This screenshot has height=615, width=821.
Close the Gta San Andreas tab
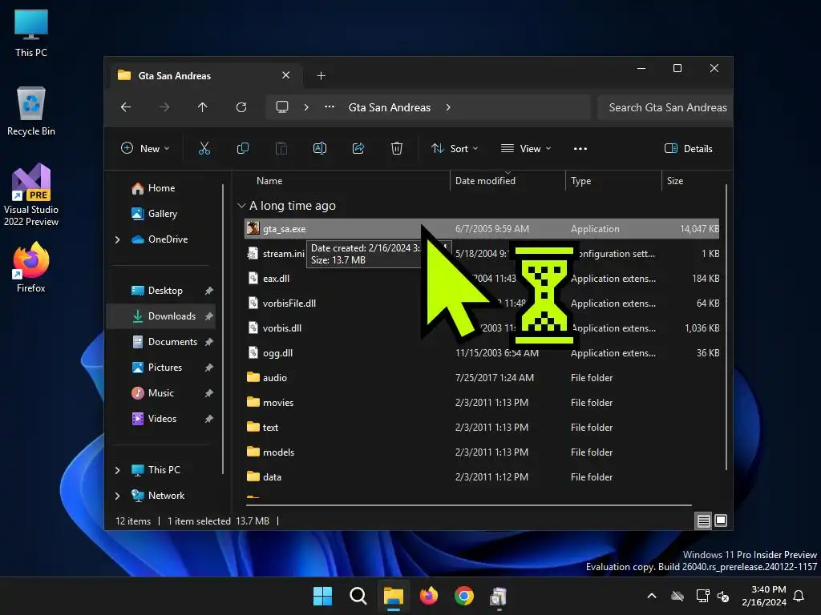tap(286, 75)
